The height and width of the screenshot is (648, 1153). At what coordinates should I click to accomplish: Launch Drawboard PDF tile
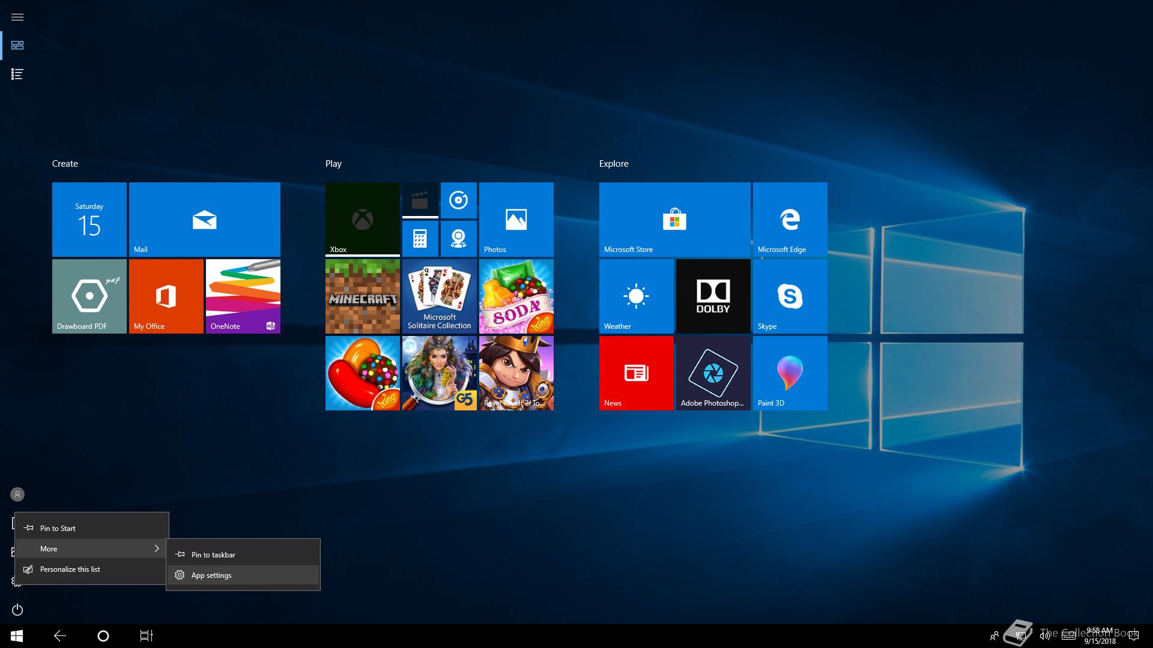click(x=89, y=296)
